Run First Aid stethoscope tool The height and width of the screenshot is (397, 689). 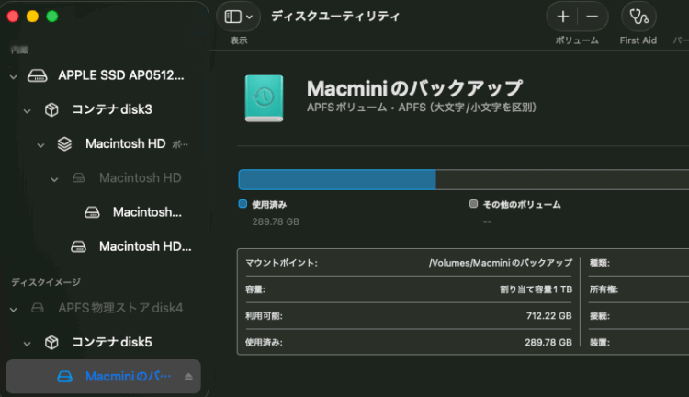(x=638, y=17)
